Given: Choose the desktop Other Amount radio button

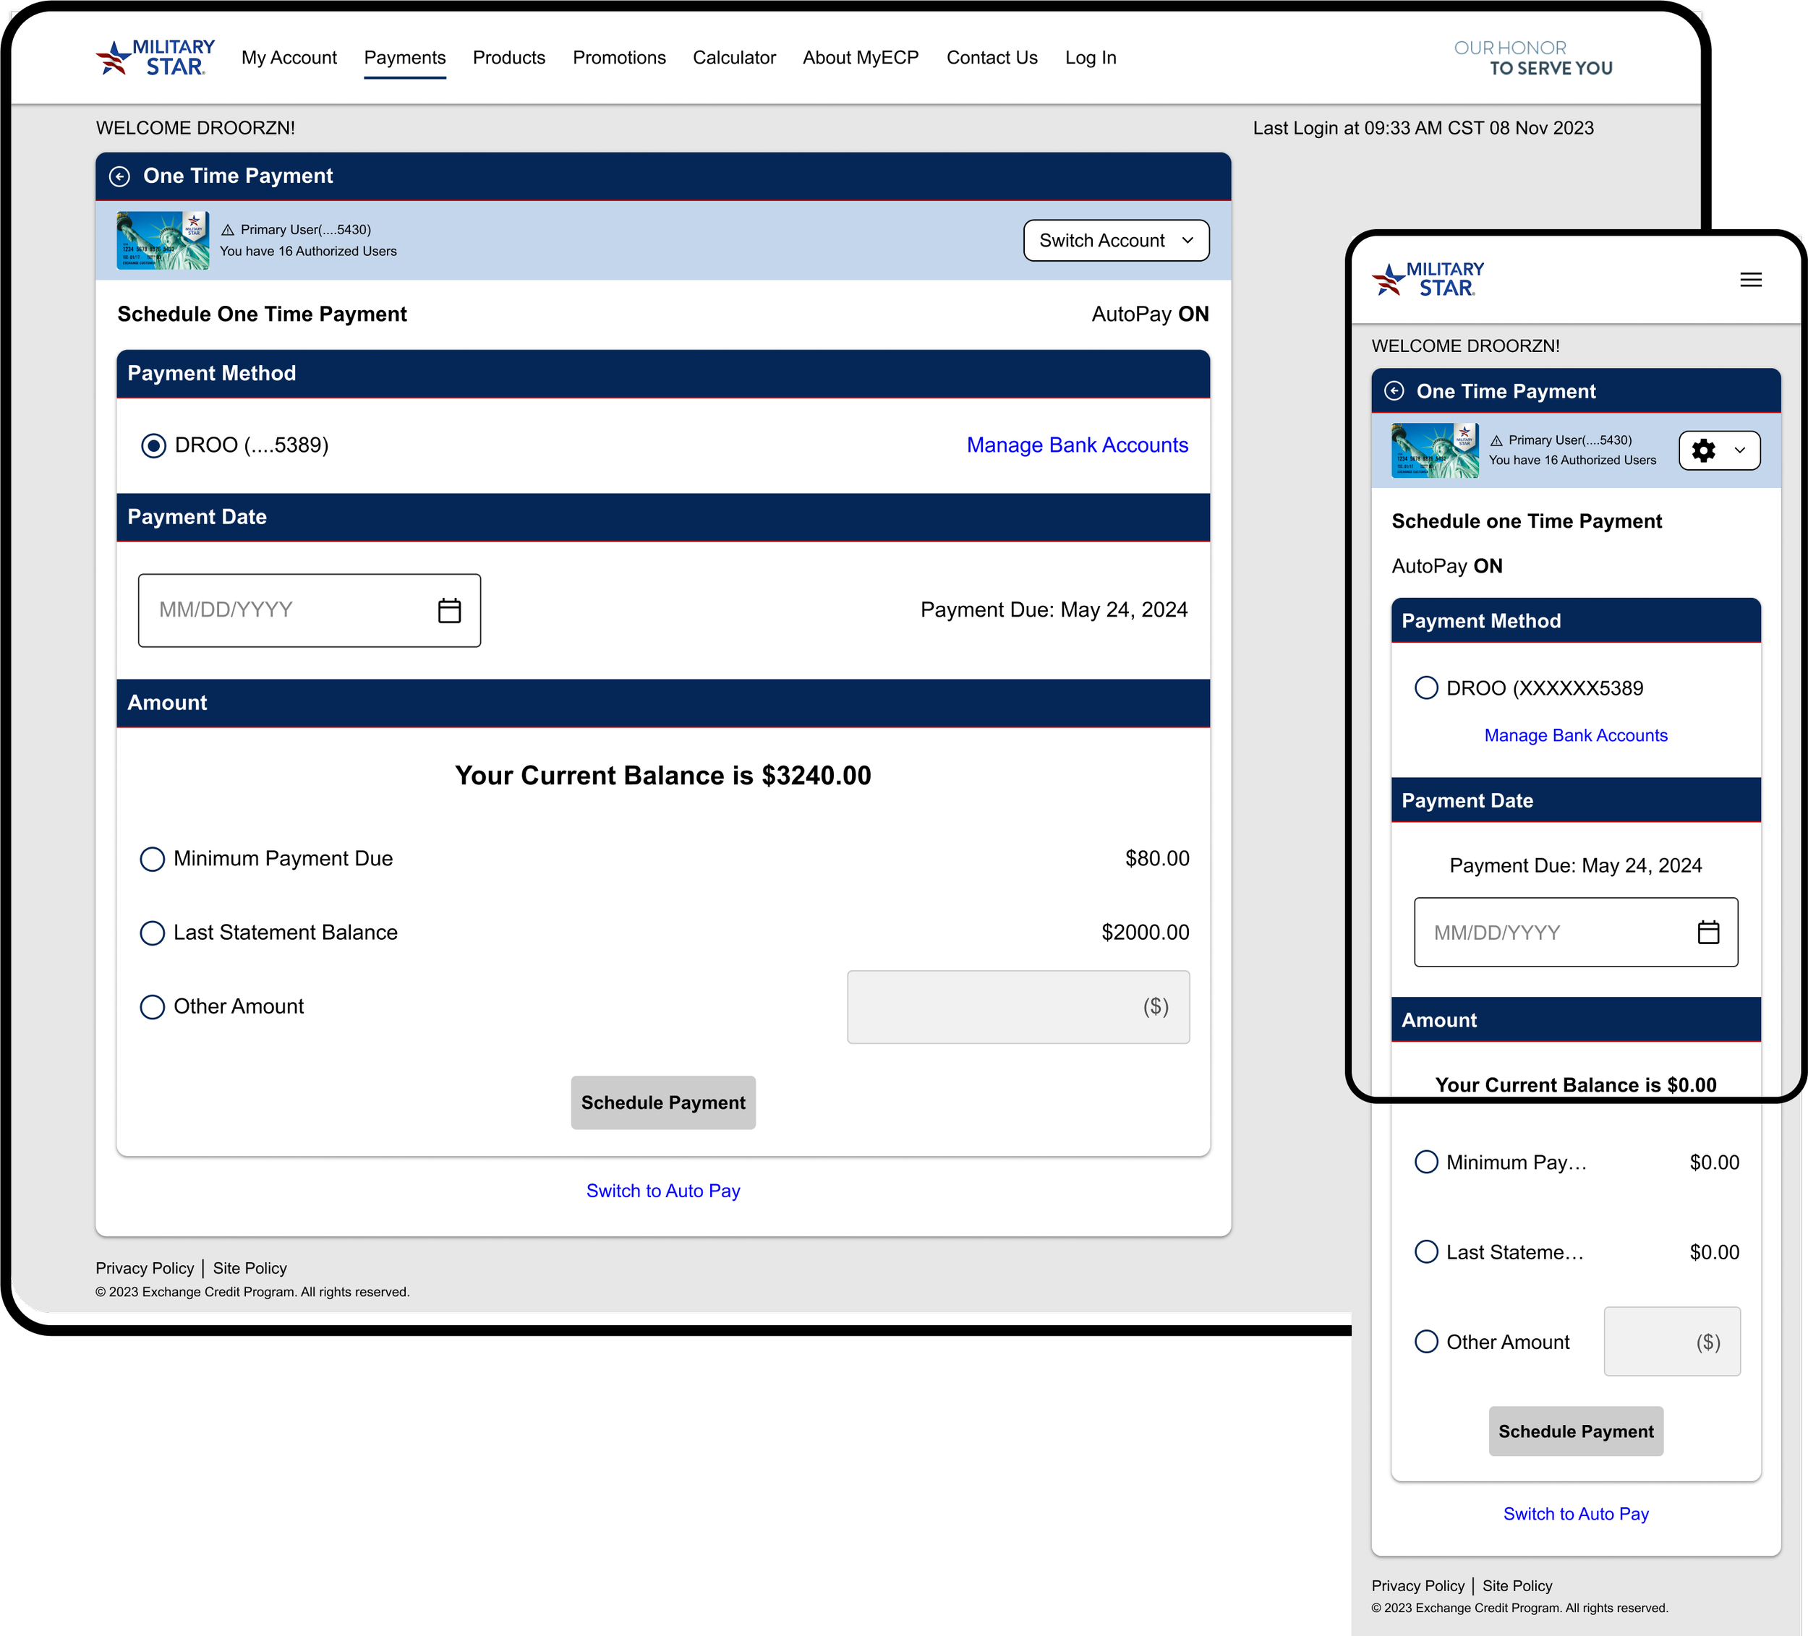Looking at the screenshot, I should click(153, 1007).
